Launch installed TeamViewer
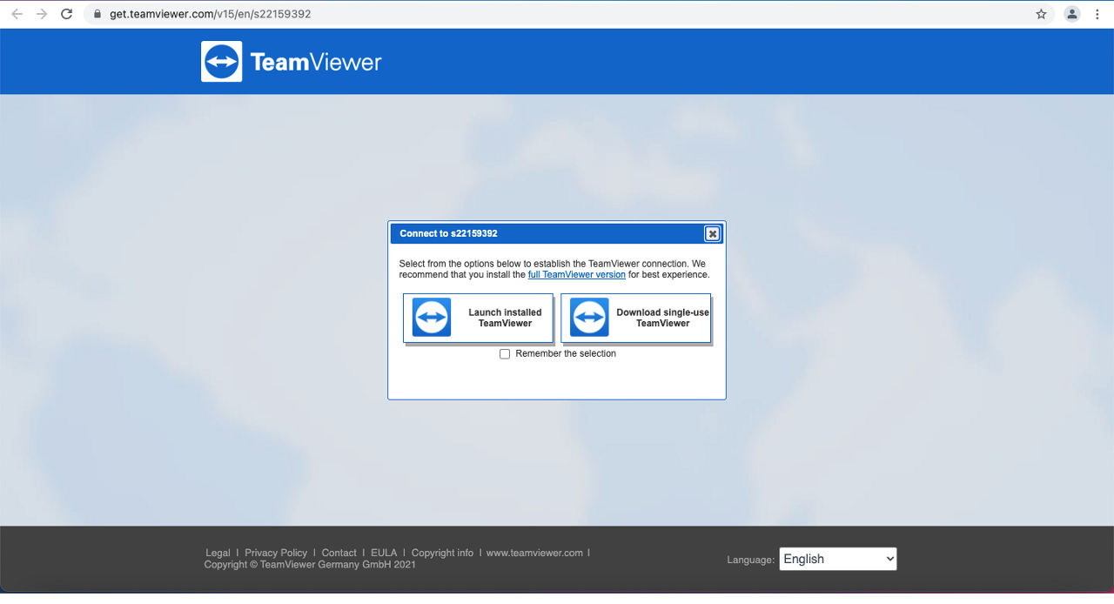1114x604 pixels. coord(478,318)
